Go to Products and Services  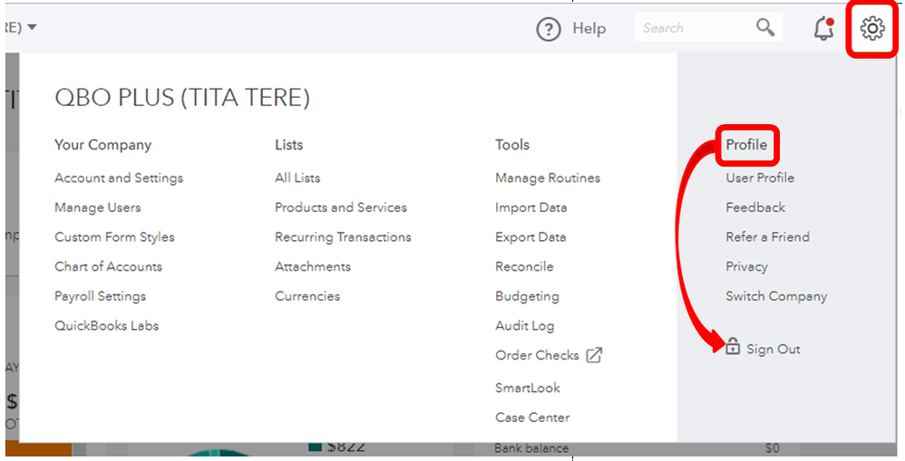point(341,207)
